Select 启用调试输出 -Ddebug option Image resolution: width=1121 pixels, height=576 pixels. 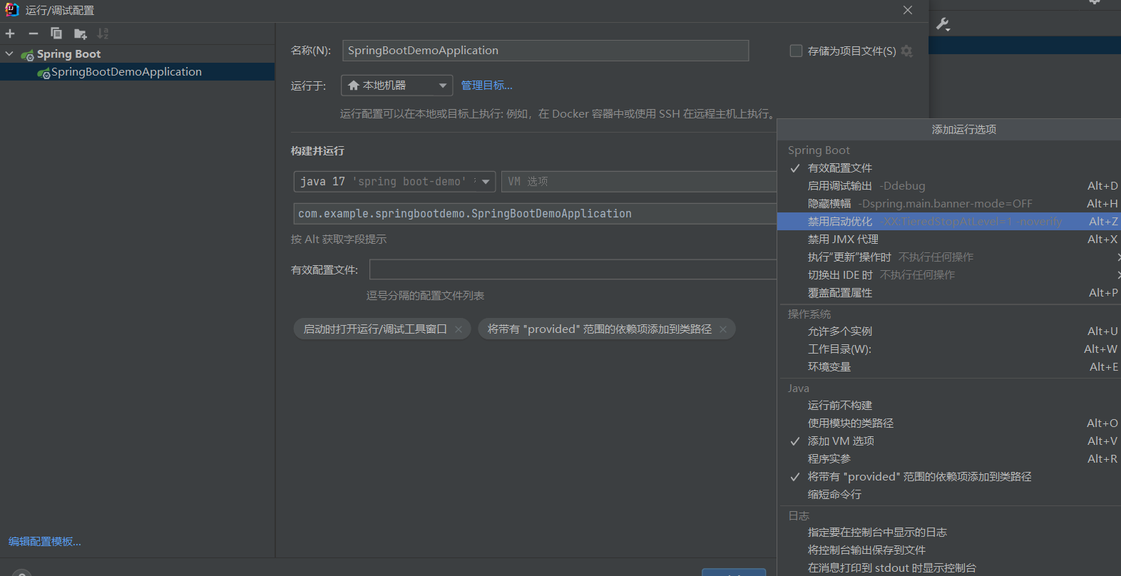pyautogui.click(x=948, y=186)
